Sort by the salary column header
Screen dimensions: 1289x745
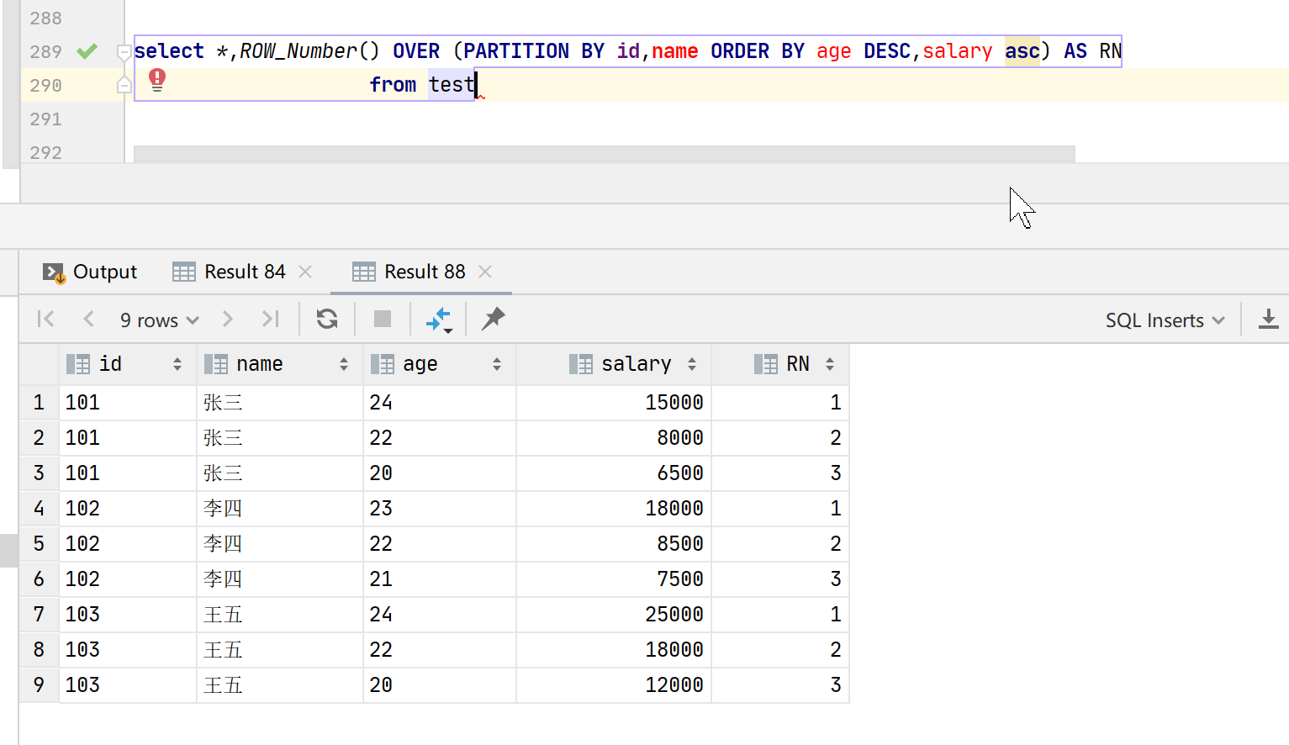tap(636, 364)
